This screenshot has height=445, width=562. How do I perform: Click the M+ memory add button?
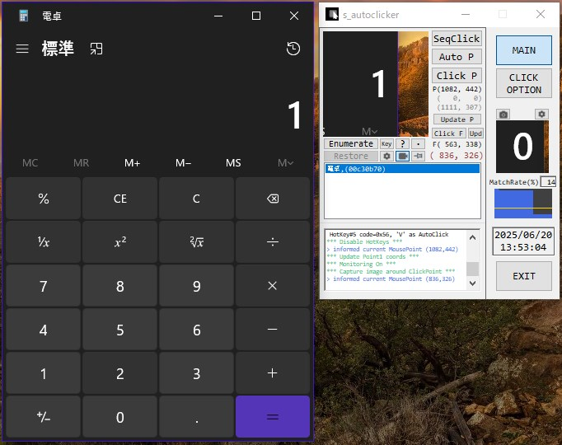point(132,163)
